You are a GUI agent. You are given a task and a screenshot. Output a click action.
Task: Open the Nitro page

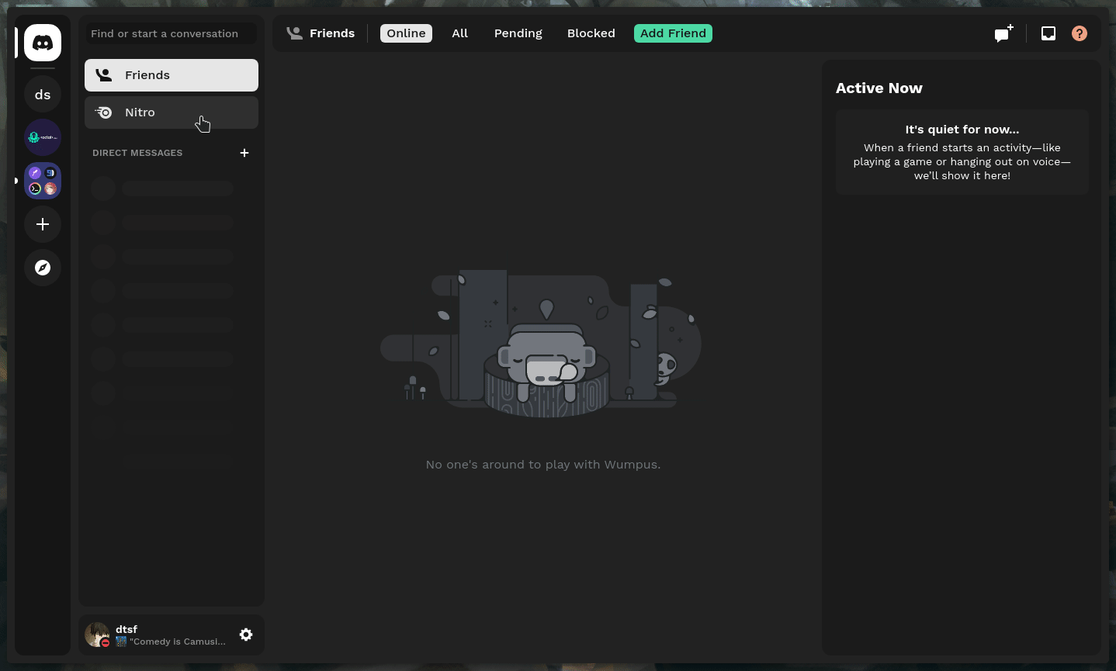(172, 112)
